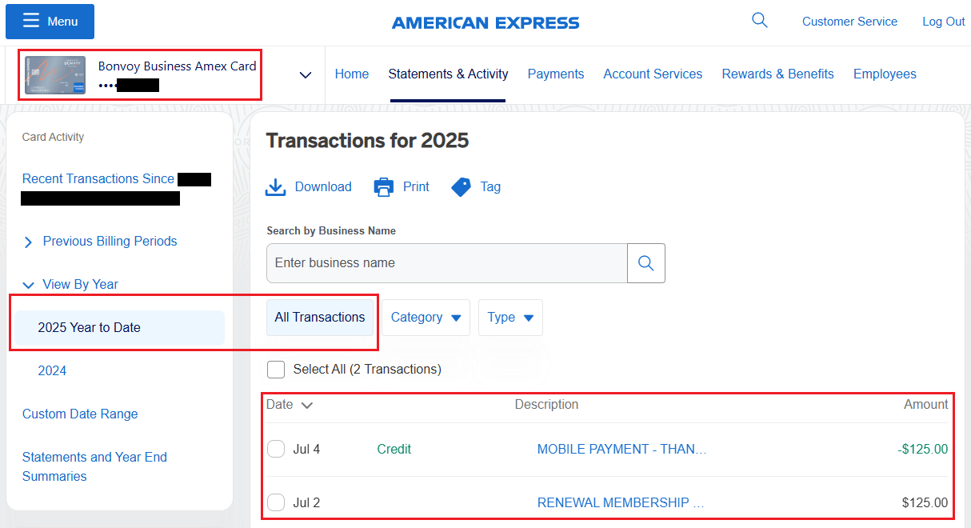
Task: Select the All Transactions filter
Action: click(320, 318)
